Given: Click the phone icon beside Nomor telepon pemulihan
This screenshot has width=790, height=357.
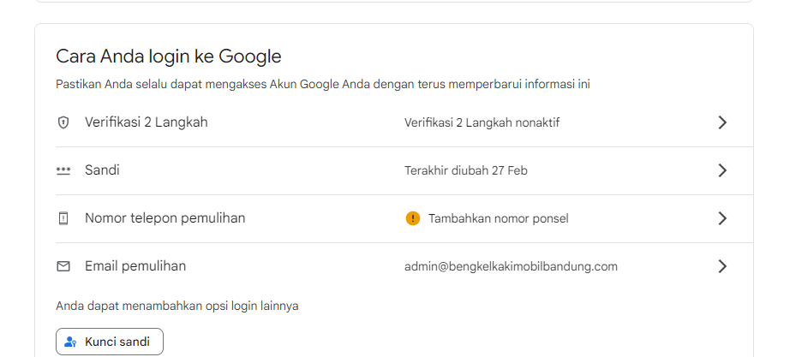Looking at the screenshot, I should 63,218.
